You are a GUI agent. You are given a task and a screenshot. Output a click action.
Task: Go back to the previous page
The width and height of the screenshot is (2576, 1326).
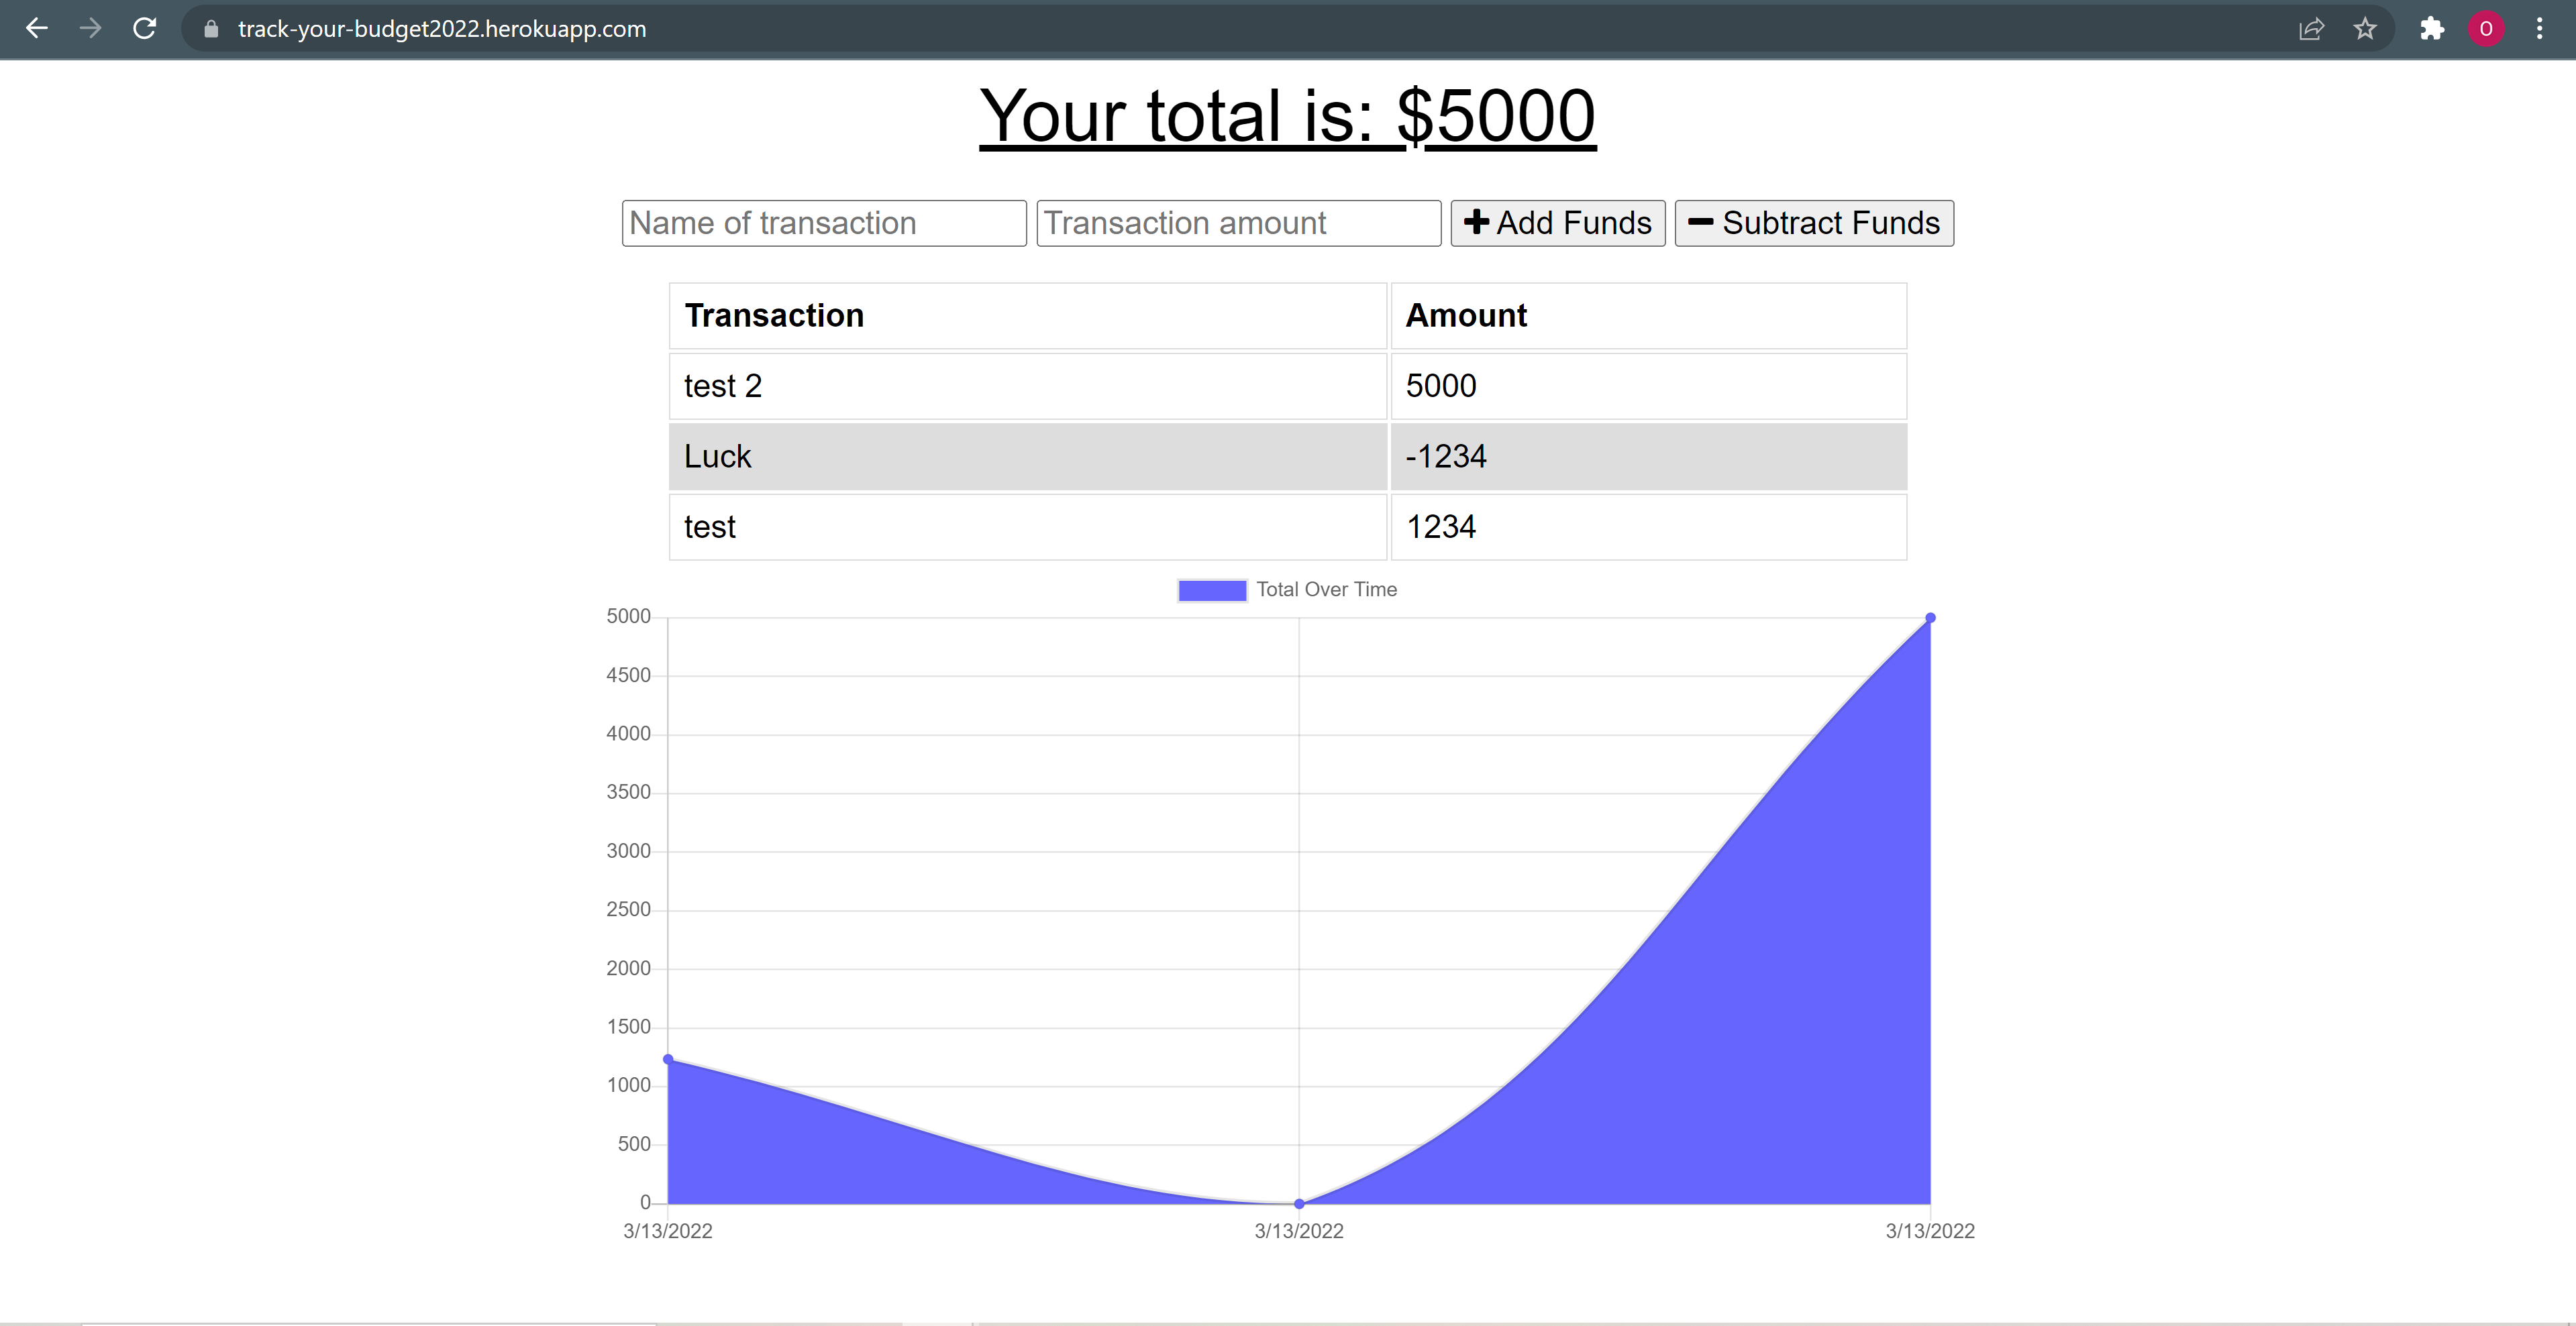[37, 29]
